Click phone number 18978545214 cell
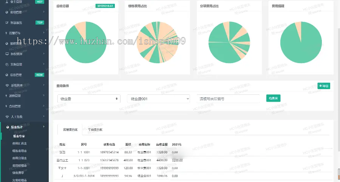Viewport: 340px width, 182px height. pos(109,152)
